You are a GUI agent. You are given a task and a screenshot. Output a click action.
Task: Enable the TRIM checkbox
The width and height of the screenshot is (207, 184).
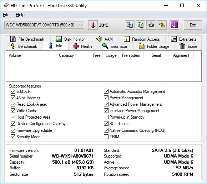pos(106,137)
